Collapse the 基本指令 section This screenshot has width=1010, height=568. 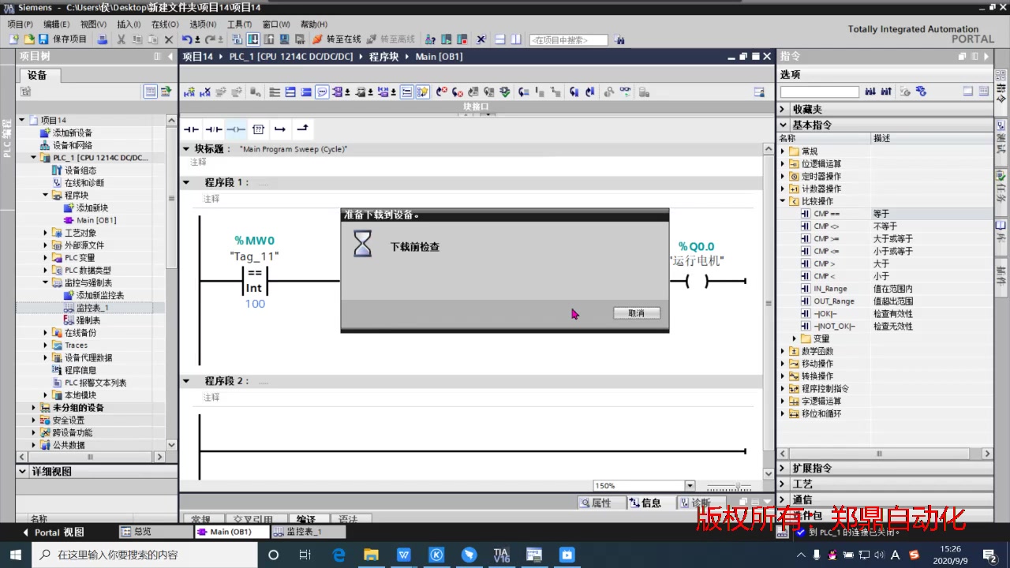point(784,125)
